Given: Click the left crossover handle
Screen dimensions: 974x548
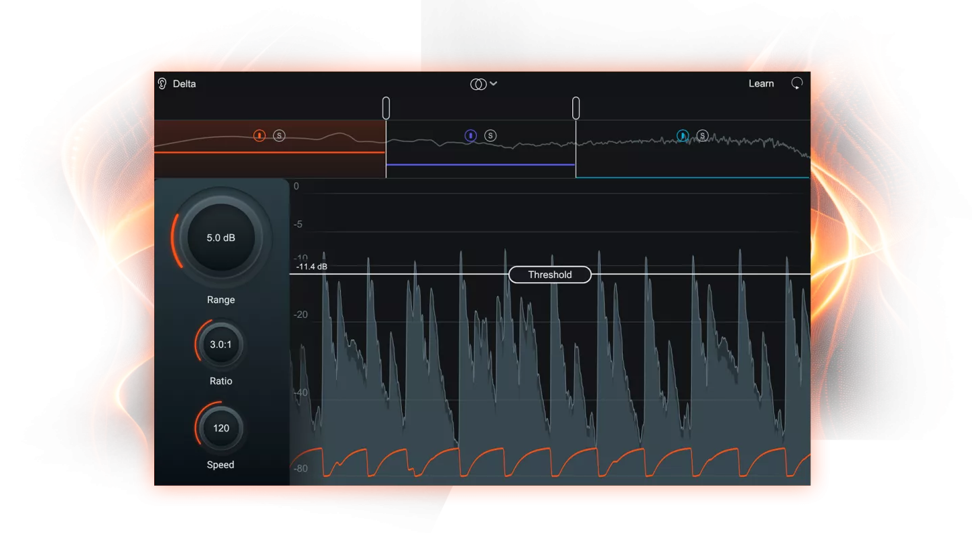Looking at the screenshot, I should pyautogui.click(x=386, y=108).
